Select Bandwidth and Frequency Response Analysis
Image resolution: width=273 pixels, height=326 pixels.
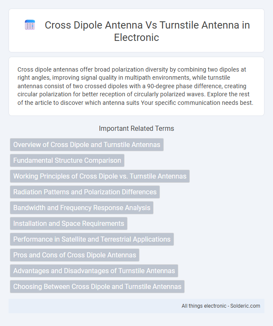tap(82, 208)
